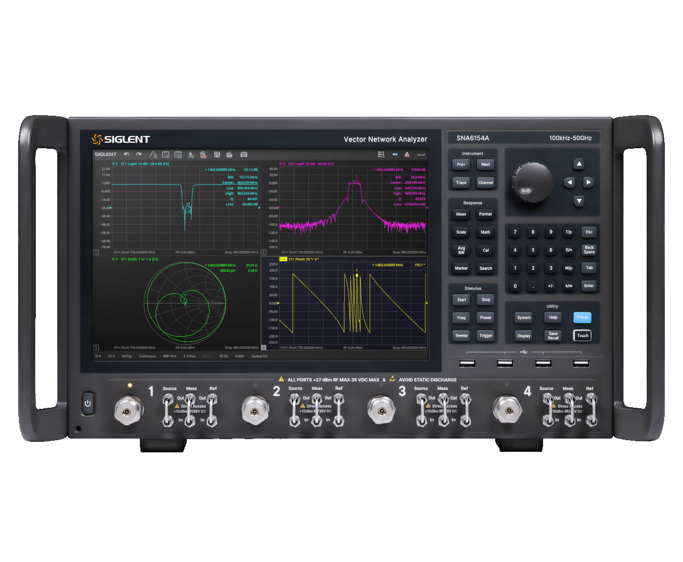The image size is (683, 562).
Task: Click the SIGLENT logo in the screen toolbar
Action: click(x=105, y=155)
